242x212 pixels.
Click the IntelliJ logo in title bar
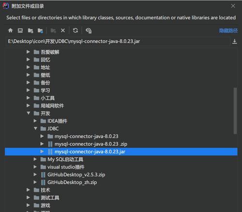point(6,6)
